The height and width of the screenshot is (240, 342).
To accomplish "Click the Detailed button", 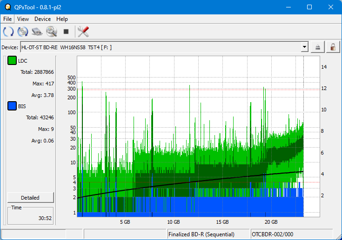I will [x=30, y=197].
